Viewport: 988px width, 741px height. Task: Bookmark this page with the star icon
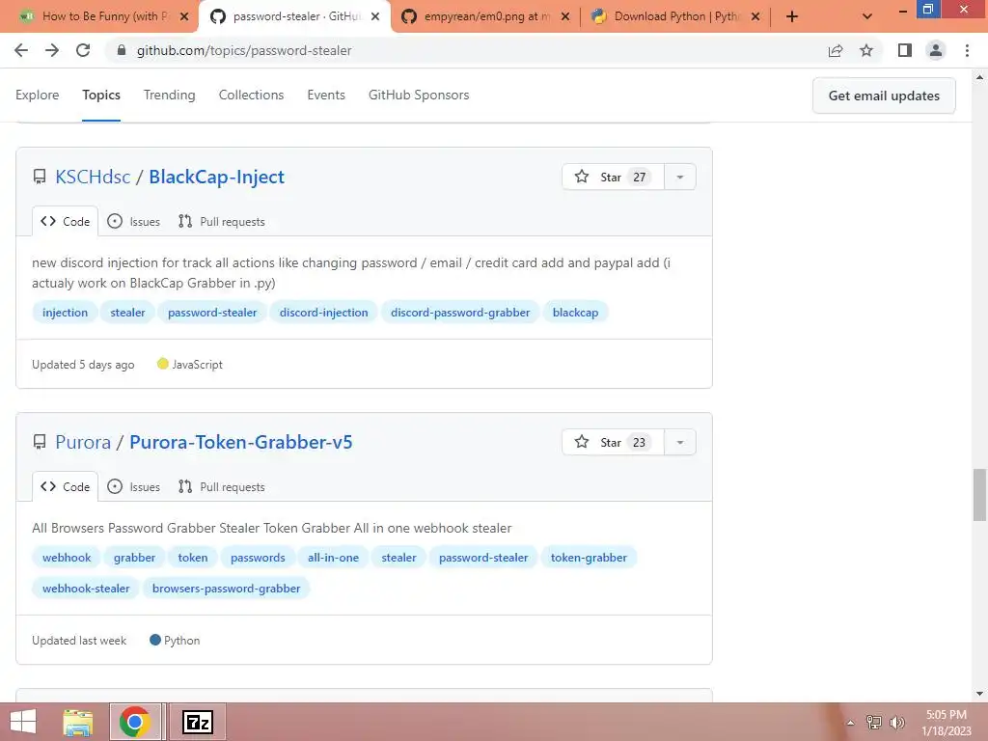tap(866, 50)
